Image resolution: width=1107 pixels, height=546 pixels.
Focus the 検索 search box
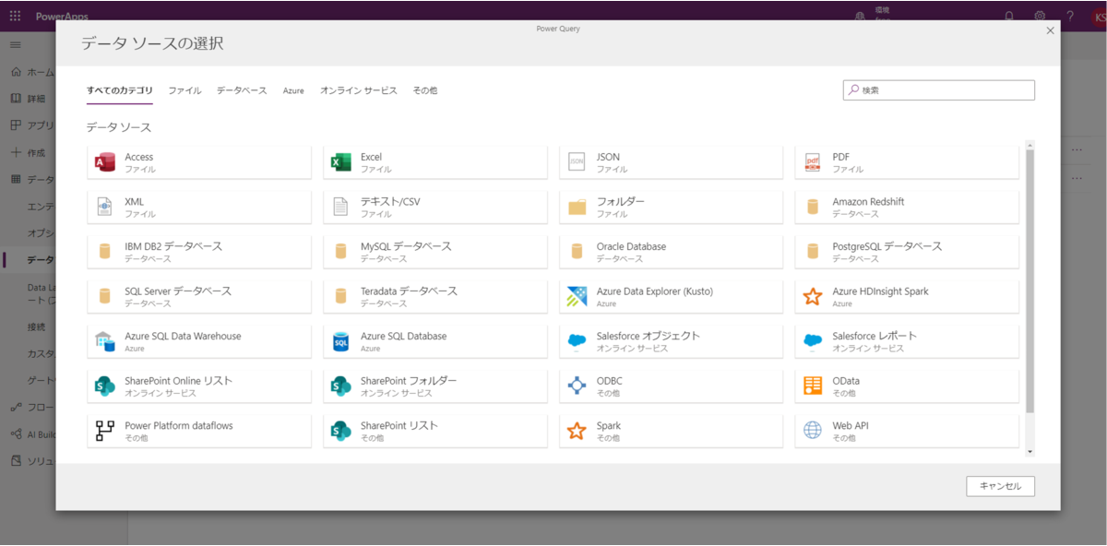coord(939,90)
